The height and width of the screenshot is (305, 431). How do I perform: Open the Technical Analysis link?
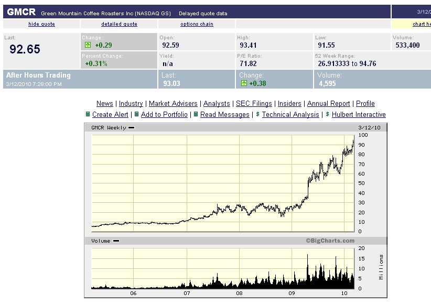290,115
